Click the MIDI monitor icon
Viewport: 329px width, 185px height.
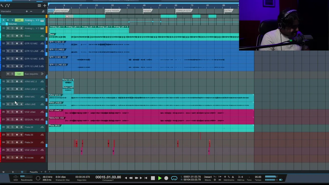point(16,177)
